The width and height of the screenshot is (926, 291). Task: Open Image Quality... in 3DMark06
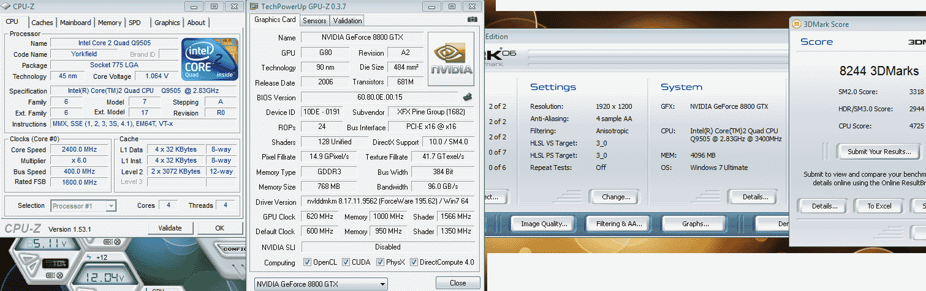click(x=544, y=224)
